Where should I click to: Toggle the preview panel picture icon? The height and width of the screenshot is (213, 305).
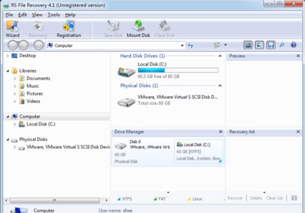(248, 45)
